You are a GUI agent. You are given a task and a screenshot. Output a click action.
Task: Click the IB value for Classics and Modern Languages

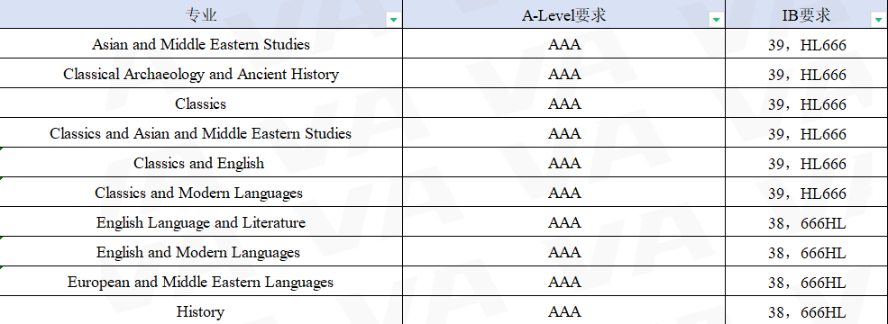coord(807,193)
